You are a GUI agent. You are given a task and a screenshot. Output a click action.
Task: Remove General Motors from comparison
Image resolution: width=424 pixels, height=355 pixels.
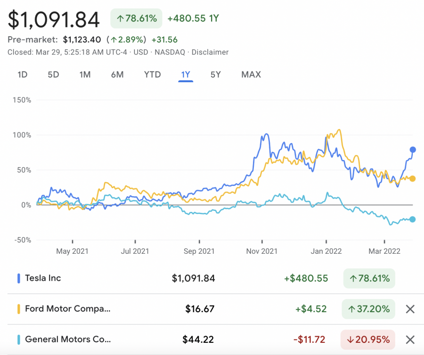pyautogui.click(x=410, y=339)
